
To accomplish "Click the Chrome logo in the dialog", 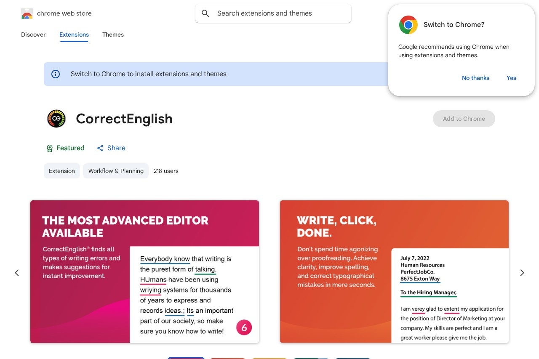I will (x=408, y=25).
